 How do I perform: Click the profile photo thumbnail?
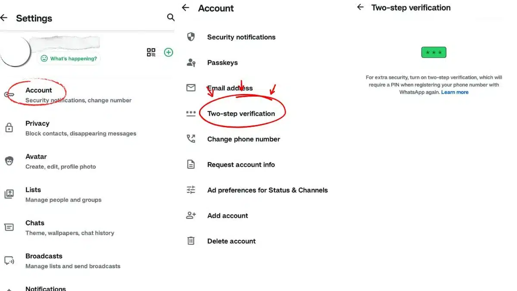pyautogui.click(x=14, y=52)
